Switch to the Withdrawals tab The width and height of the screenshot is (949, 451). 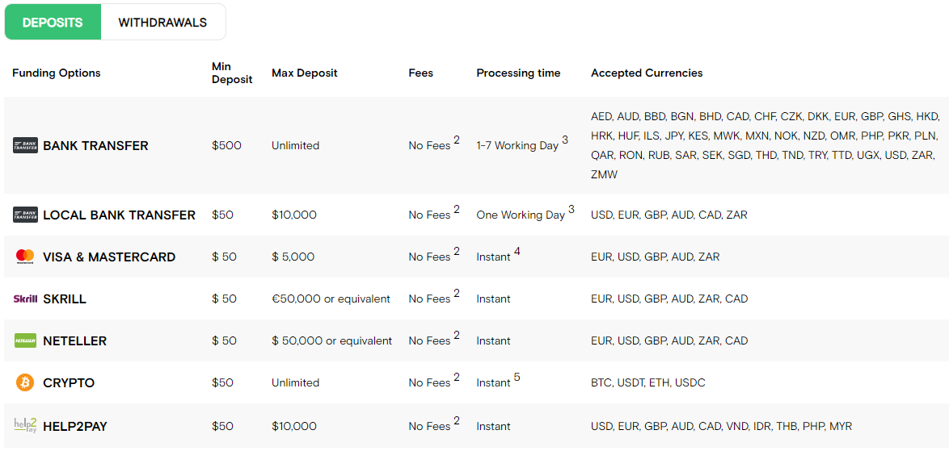tap(162, 23)
